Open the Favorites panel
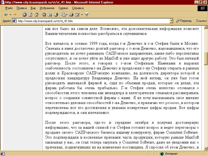Screen dimensions: 208x156 (x=50, y=15)
